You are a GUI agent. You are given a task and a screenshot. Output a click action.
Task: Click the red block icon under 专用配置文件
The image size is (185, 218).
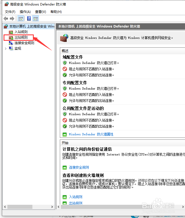(65, 95)
